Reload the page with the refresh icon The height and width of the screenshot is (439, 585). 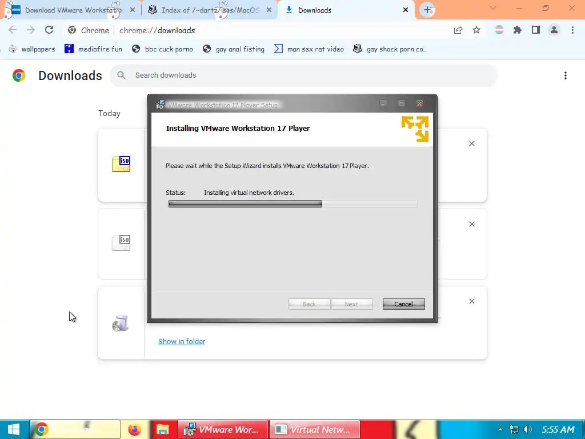pos(49,30)
